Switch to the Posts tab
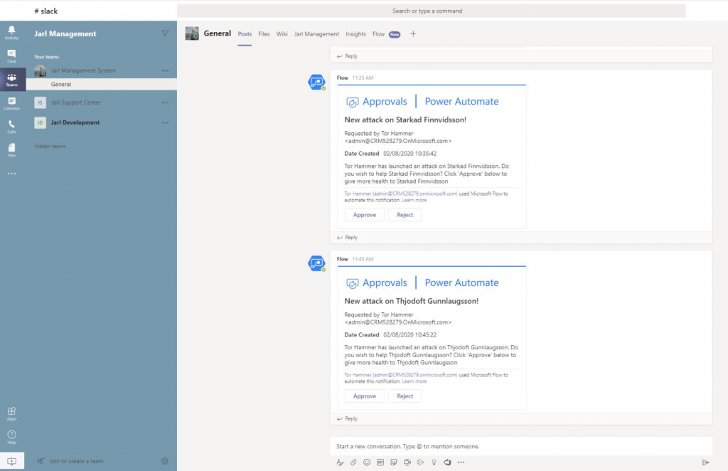Viewport: 728px width, 471px height. [245, 34]
